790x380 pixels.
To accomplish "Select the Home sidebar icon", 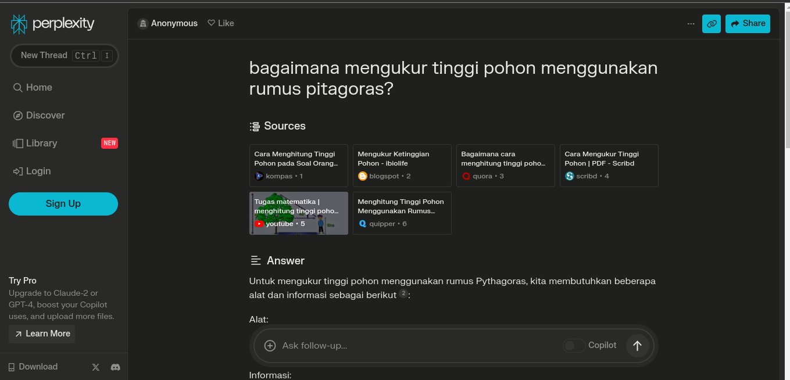I will coord(33,87).
